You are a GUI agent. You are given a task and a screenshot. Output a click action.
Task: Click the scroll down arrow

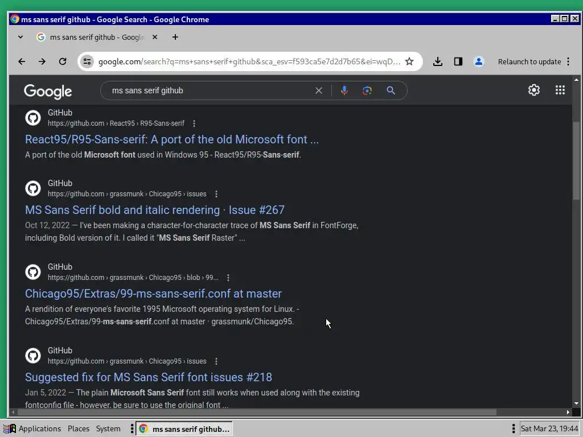point(576,403)
